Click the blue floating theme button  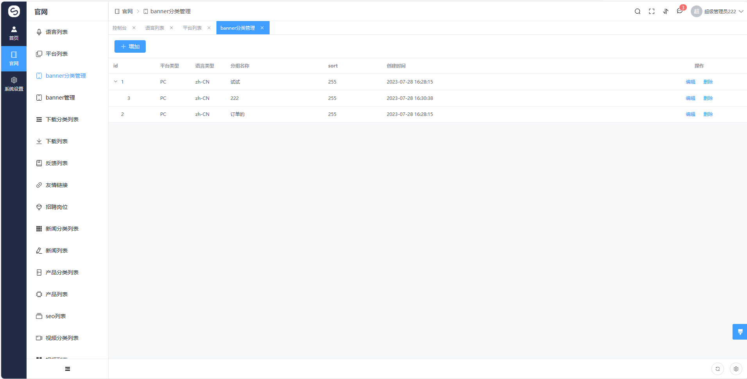pos(740,332)
